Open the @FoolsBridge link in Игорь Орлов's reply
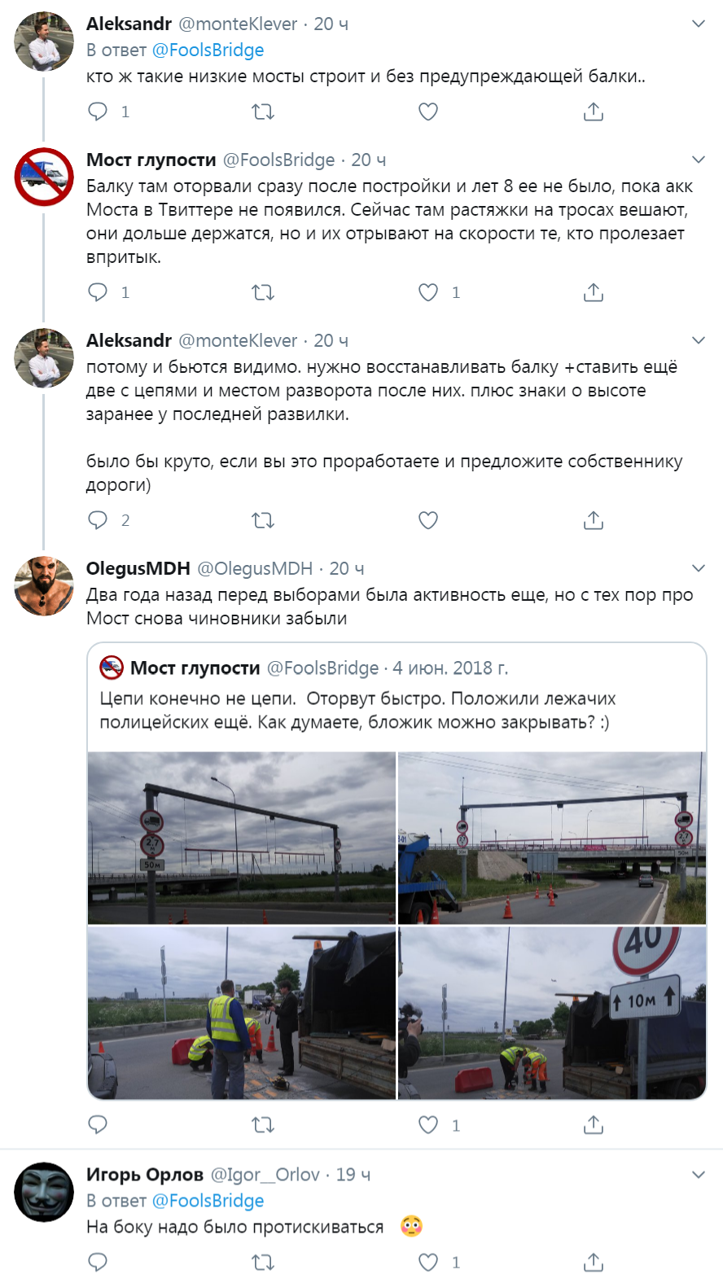Screen dimensions: 723x1283 coord(208,1201)
